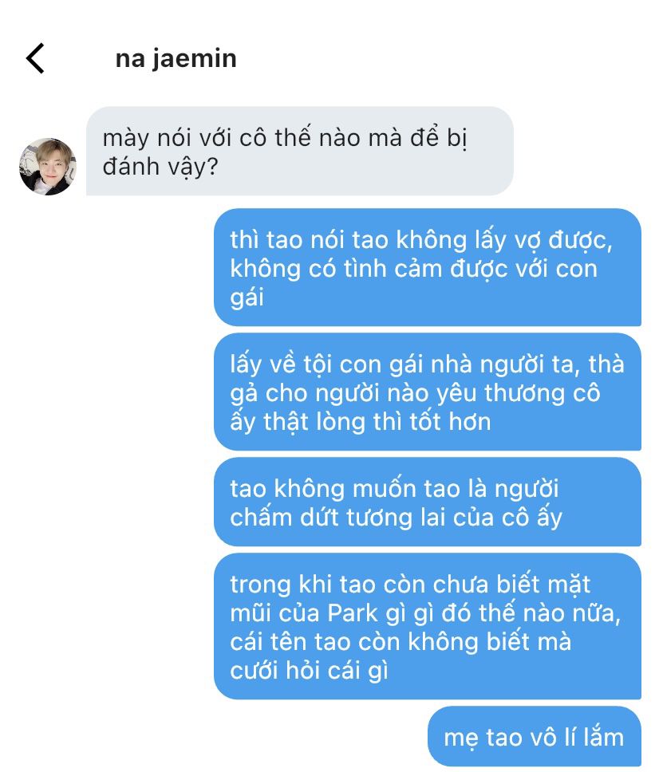This screenshot has height=772, width=659.
Task: Select the message starting 'lấy về tội con gái'
Action: 428,392
